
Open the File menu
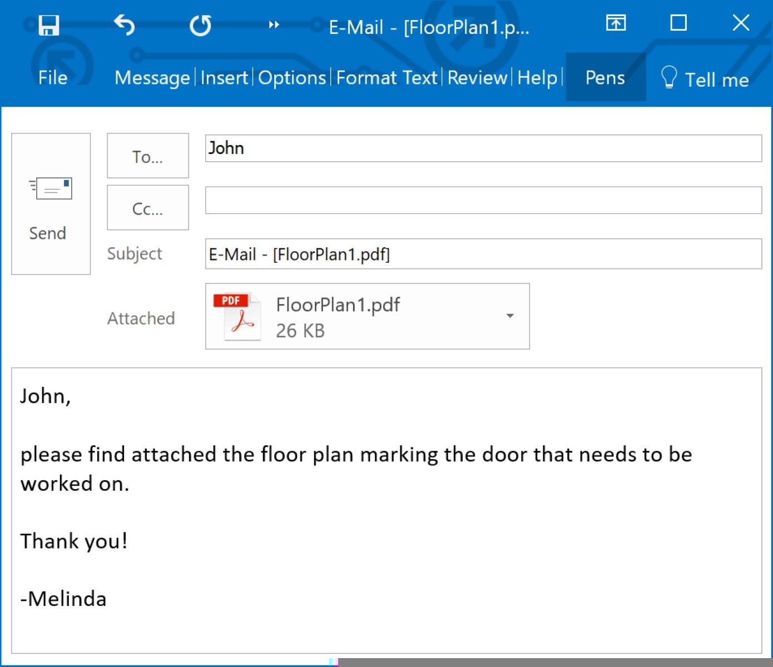coord(52,78)
